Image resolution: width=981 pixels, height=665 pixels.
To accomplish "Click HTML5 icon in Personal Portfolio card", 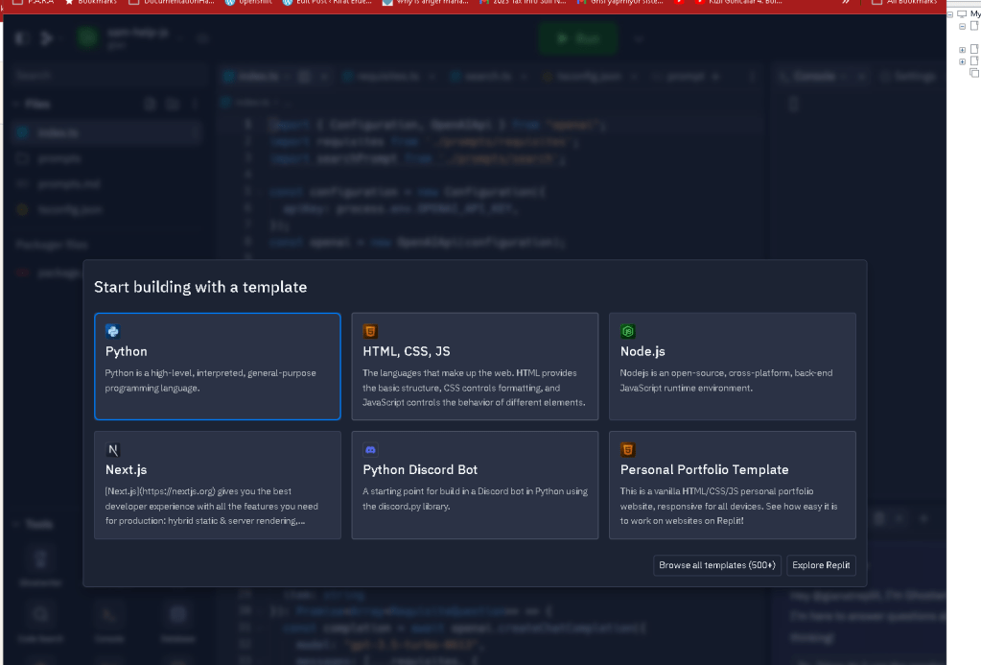I will pos(627,450).
